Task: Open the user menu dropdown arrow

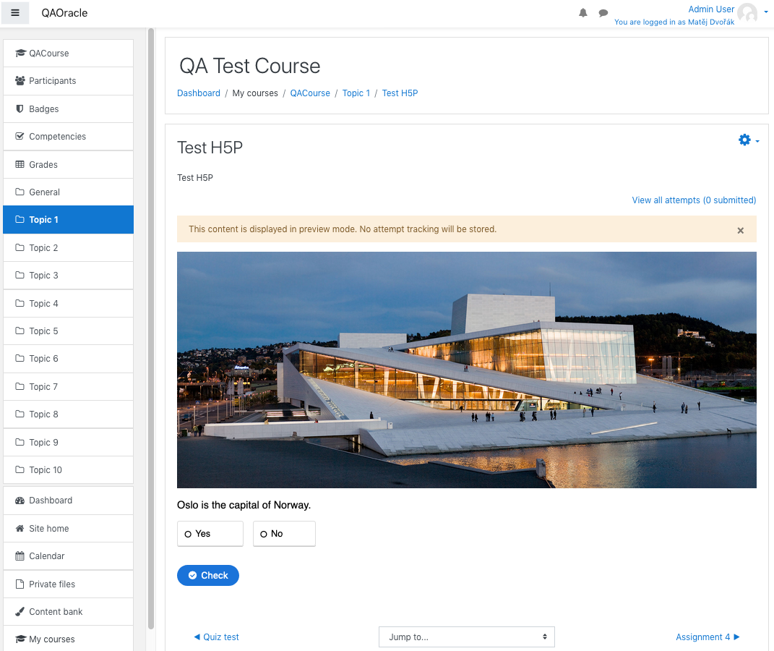Action: pyautogui.click(x=765, y=12)
